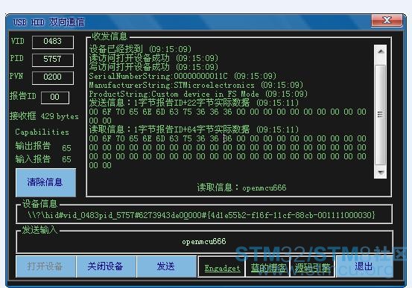Click the 读取信息 openmcu666 result text

point(241,188)
